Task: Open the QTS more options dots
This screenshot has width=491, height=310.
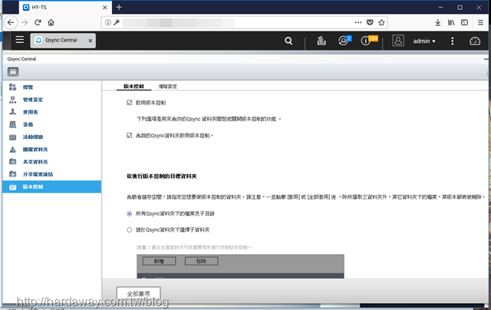Action: 452,41
